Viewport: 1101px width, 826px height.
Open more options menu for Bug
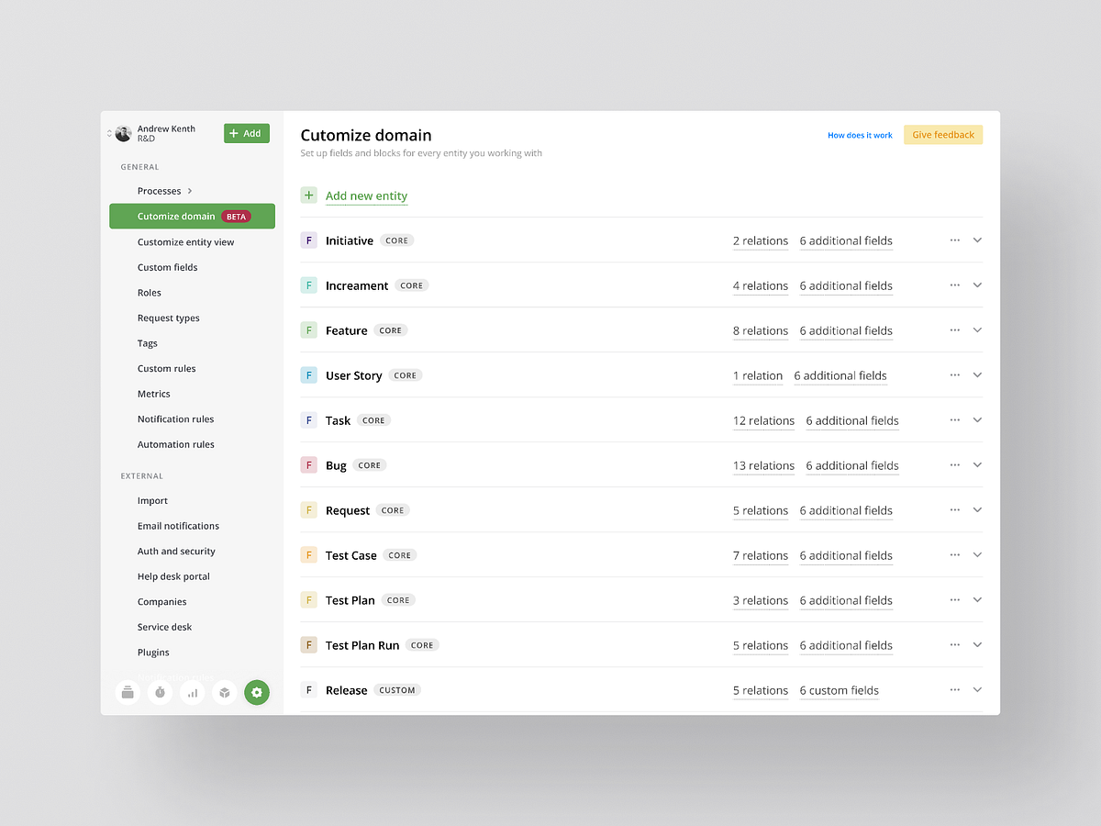pyautogui.click(x=955, y=465)
